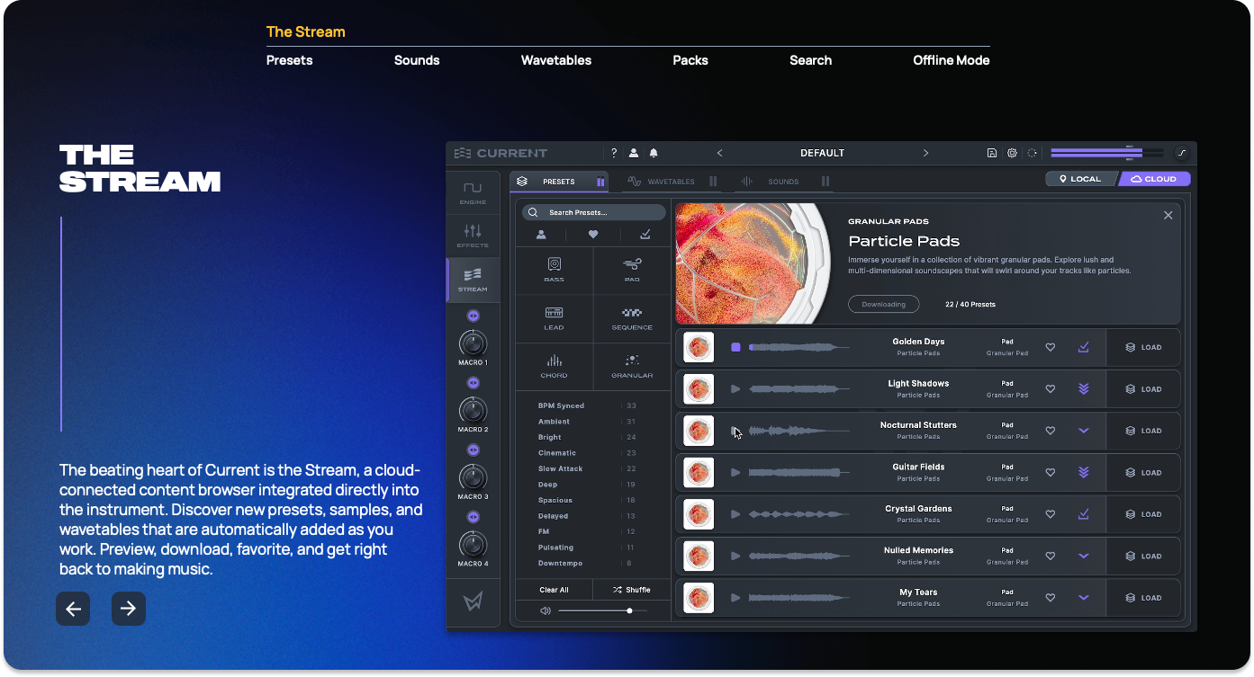
Task: Filter presets by Bass category
Action: (555, 270)
